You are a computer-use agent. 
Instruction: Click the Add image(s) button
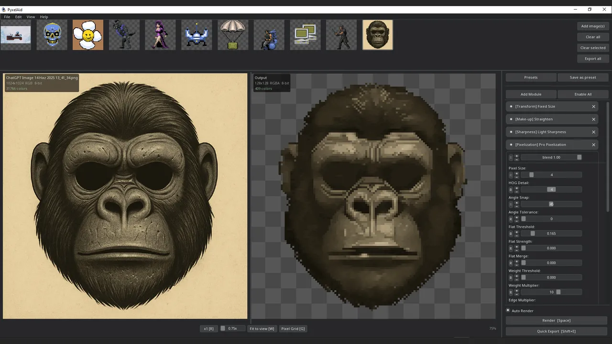(x=593, y=26)
